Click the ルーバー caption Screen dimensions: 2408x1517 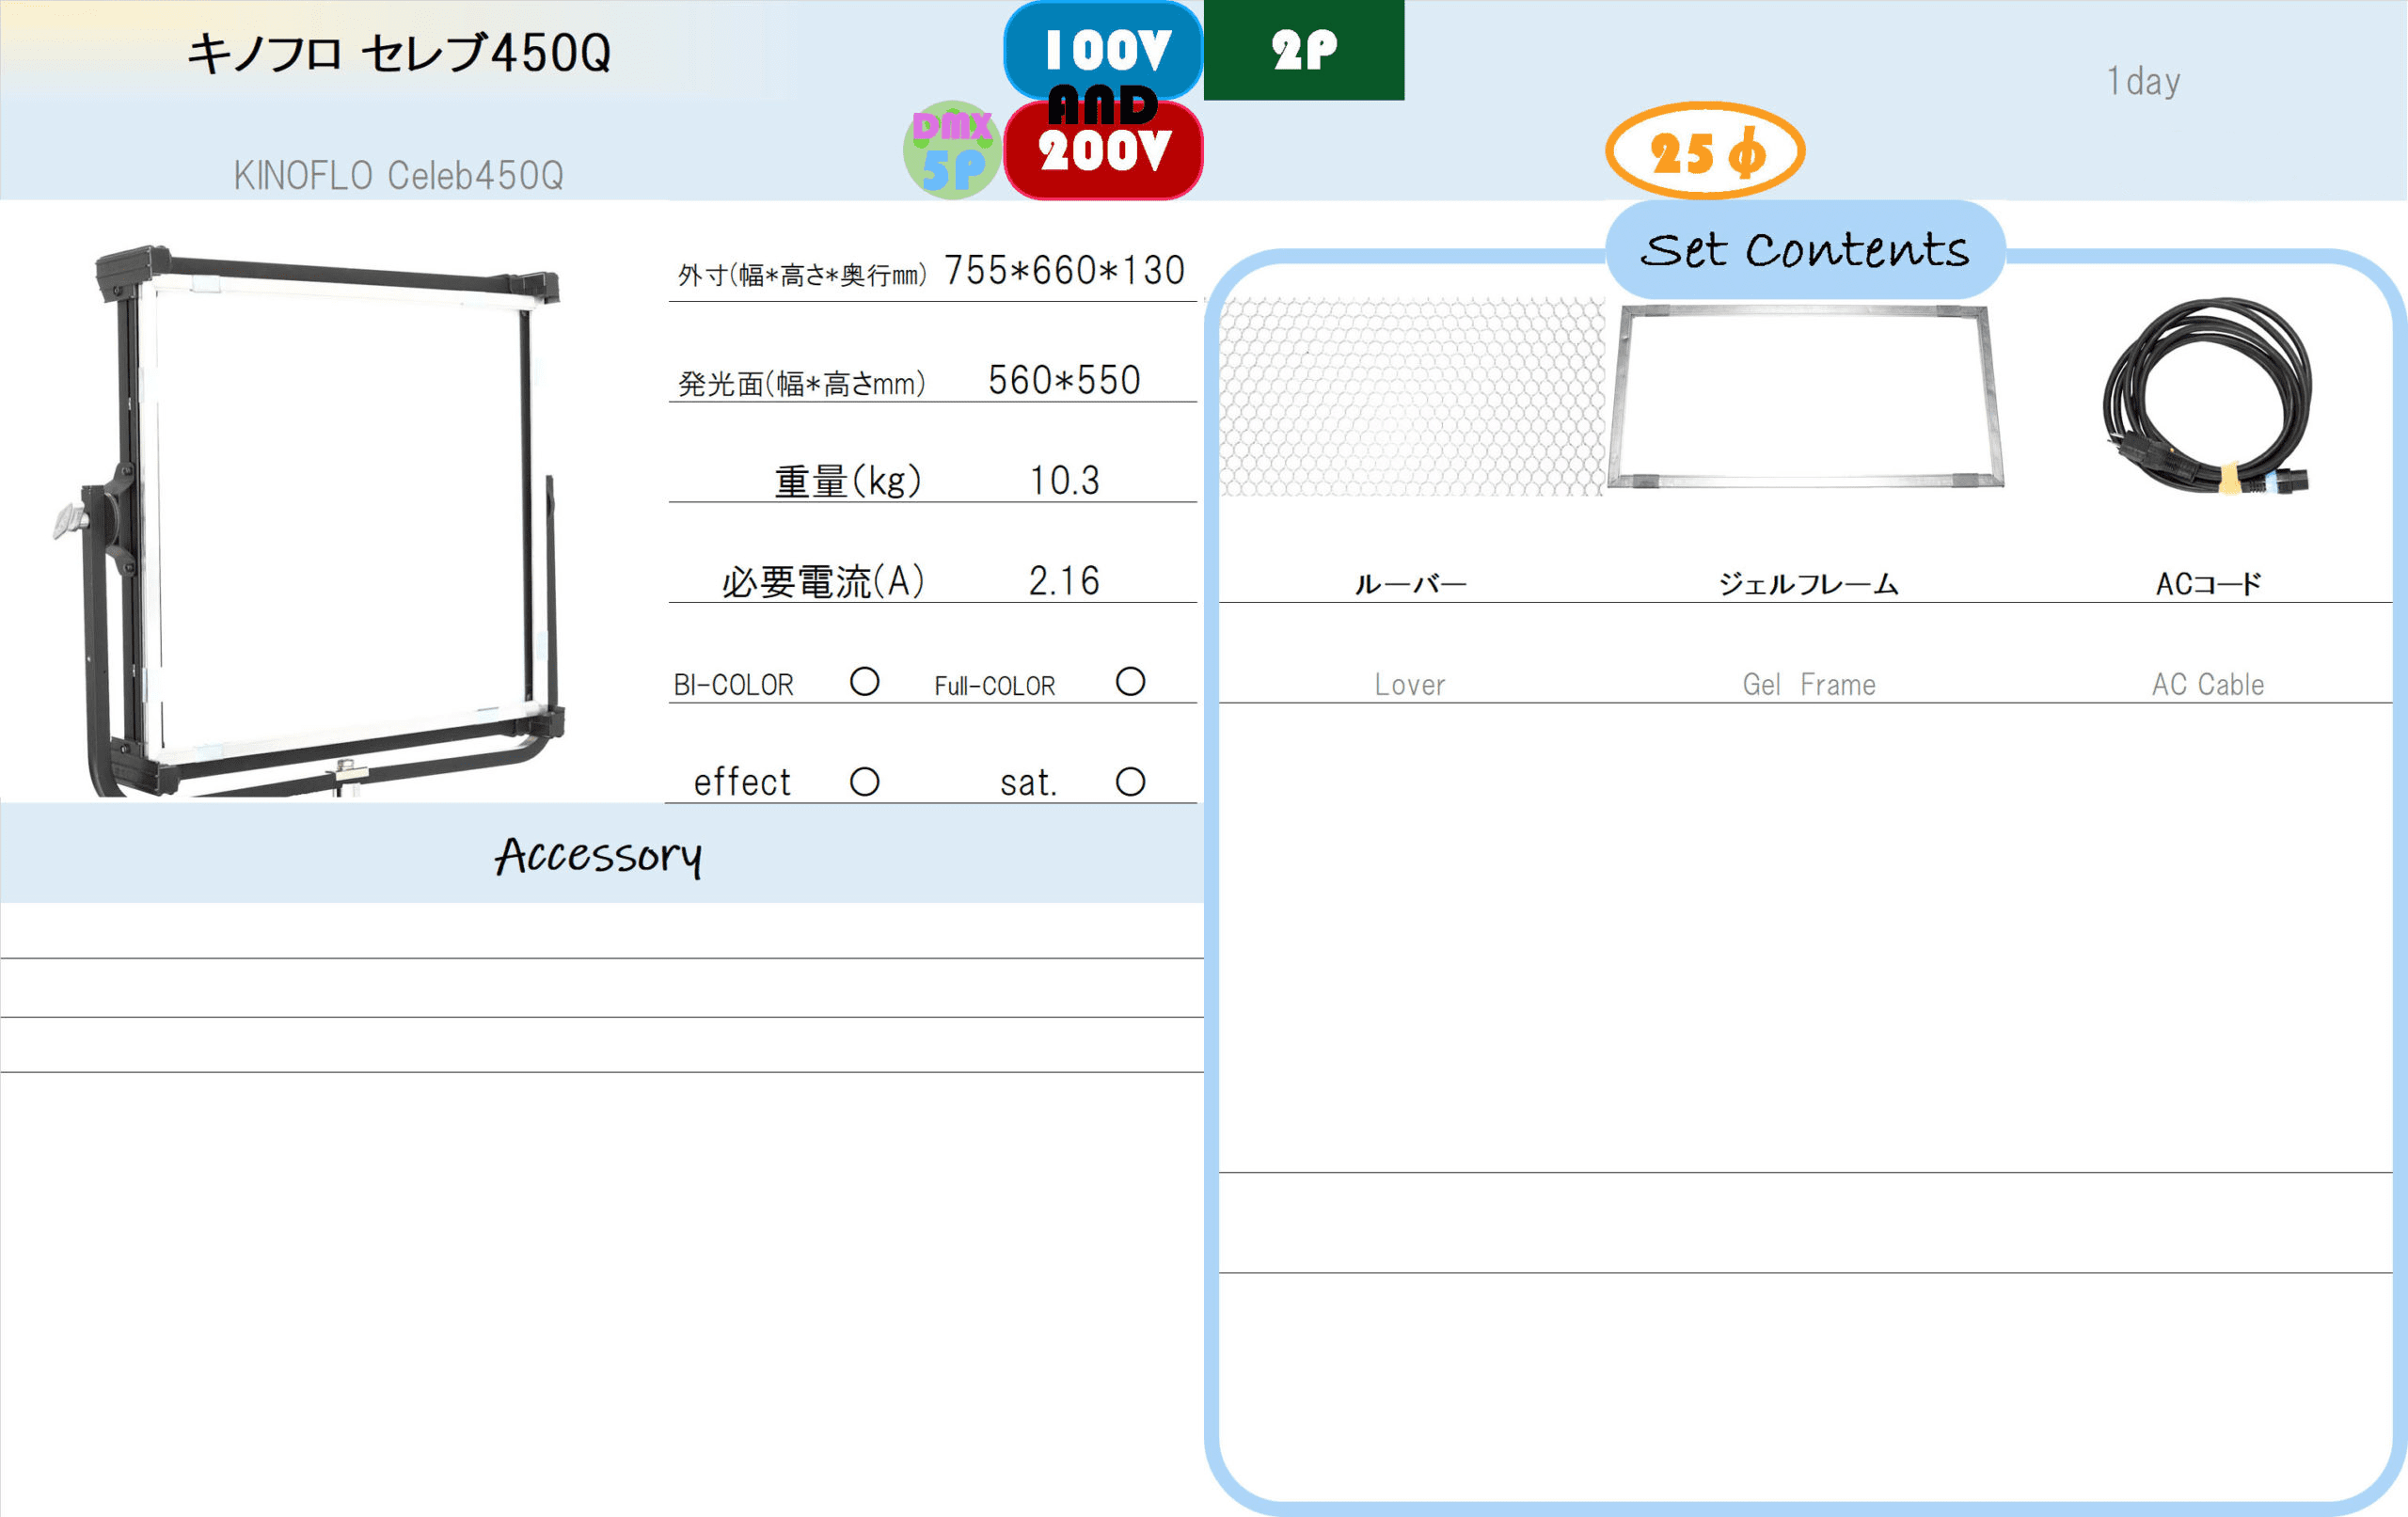pos(1410,584)
